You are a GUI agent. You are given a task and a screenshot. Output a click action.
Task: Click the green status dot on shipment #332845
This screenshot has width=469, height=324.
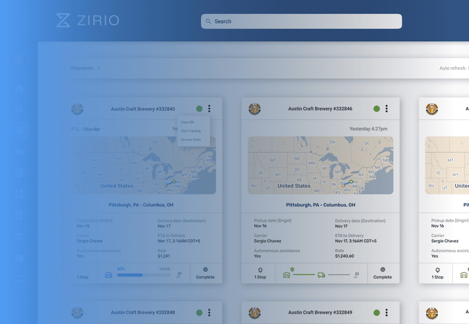[199, 108]
